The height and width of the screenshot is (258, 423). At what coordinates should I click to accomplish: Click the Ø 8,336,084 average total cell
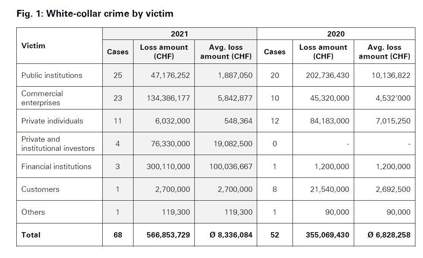click(231, 235)
